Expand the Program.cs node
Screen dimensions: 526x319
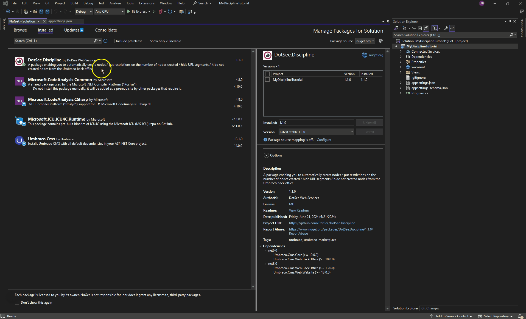[x=401, y=93]
